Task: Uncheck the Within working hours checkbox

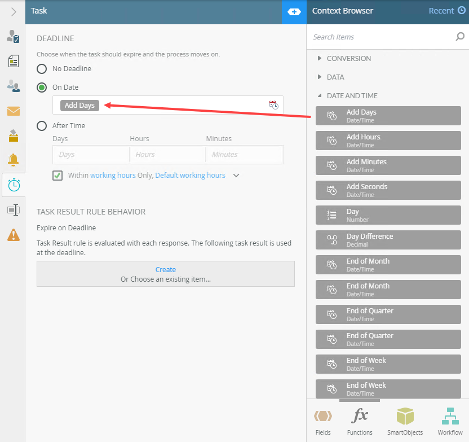Action: click(57, 176)
